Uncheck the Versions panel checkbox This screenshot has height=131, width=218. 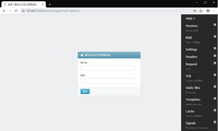pos(215,25)
